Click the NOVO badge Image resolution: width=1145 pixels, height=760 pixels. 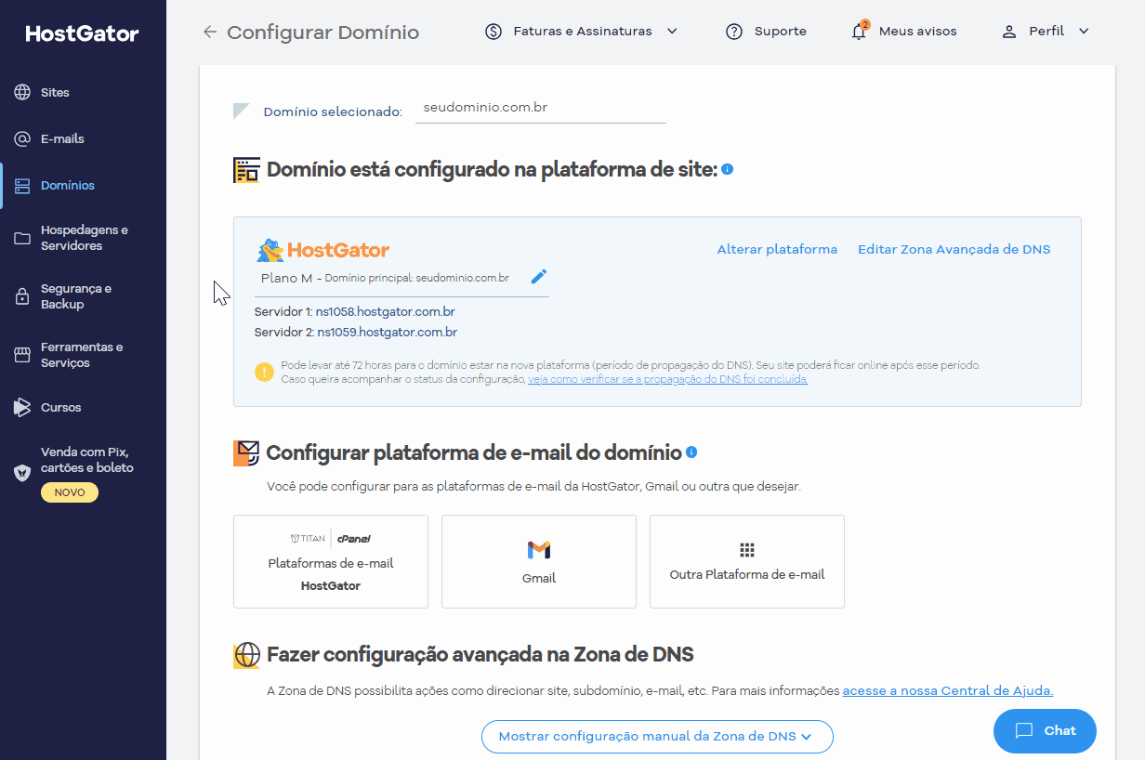pos(70,492)
